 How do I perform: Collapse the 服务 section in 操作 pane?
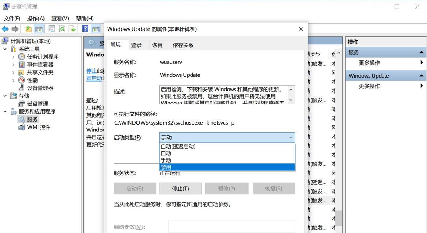(x=421, y=52)
